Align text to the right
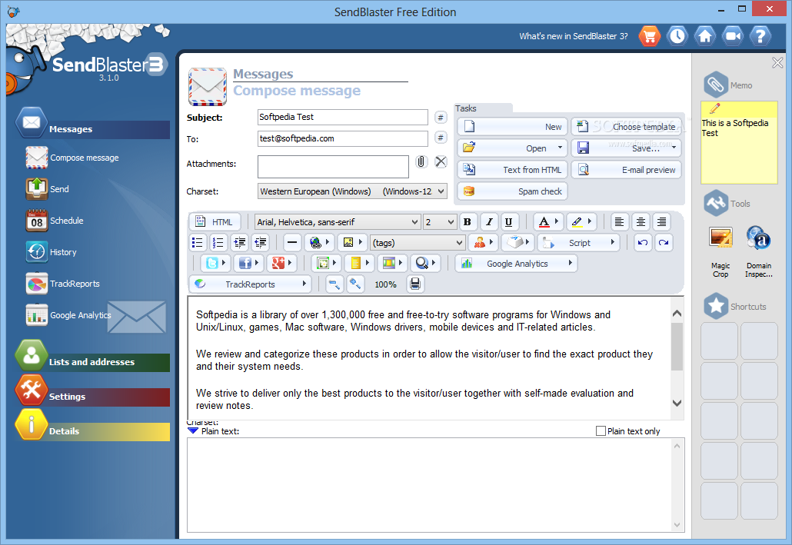 tap(661, 221)
